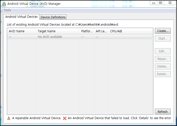
Task: Click the Edit... button
Action: tap(163, 51)
